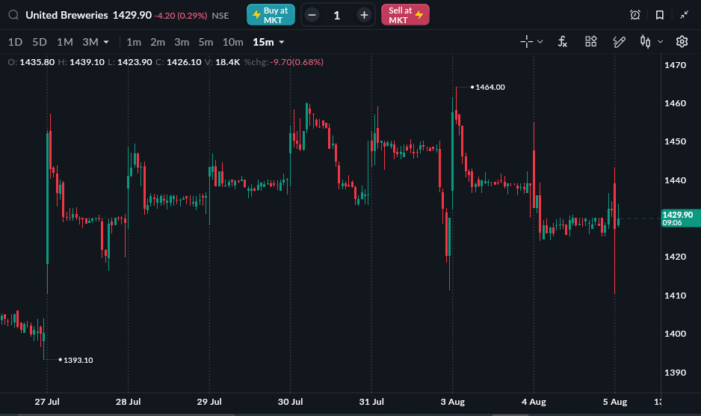
Task: Open the chart layout templates icon
Action: [591, 42]
